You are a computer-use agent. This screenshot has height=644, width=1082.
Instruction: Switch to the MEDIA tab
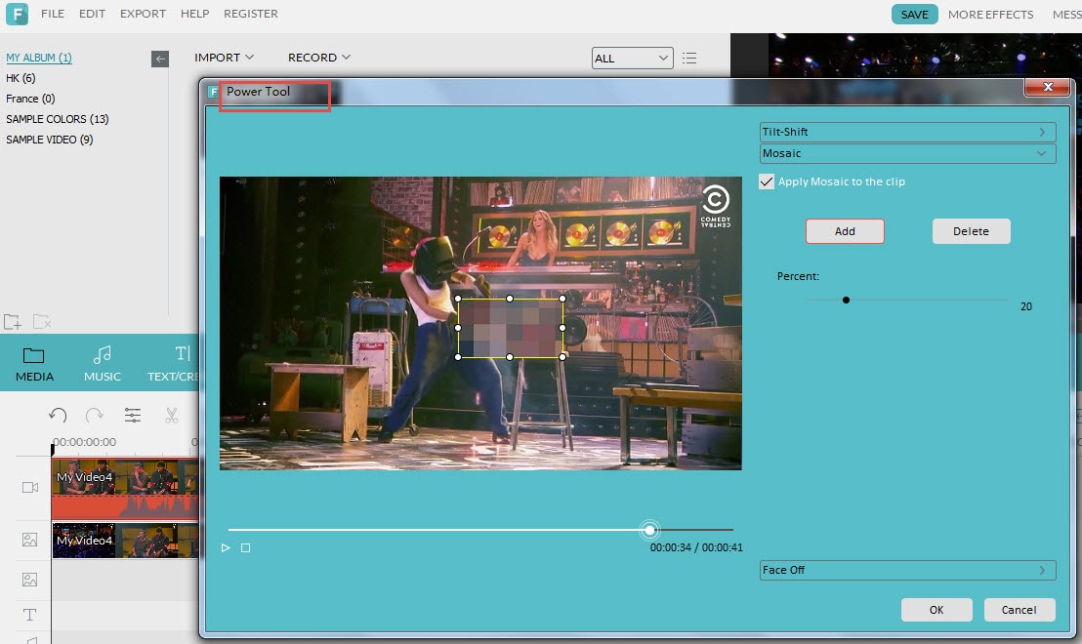[34, 365]
